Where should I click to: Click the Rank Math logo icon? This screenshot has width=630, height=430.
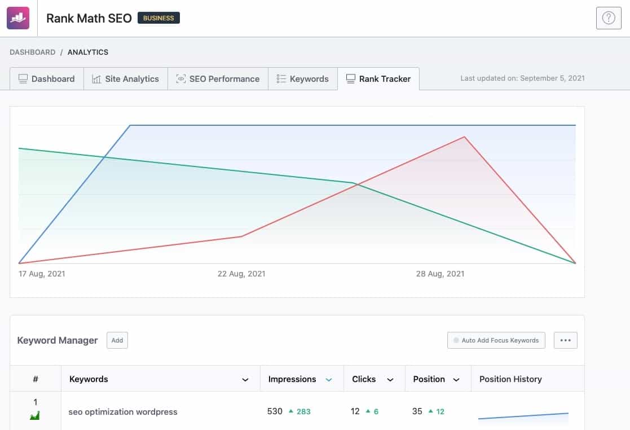(x=18, y=18)
